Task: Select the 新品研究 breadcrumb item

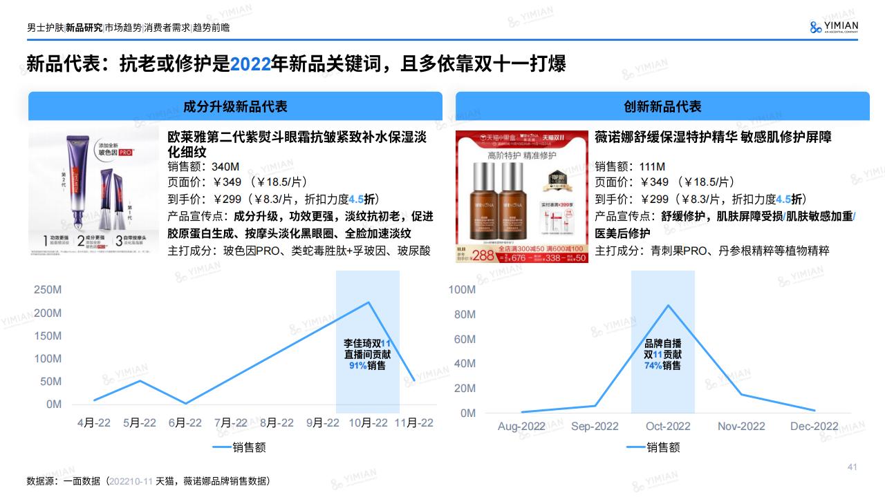Action: 84,28
